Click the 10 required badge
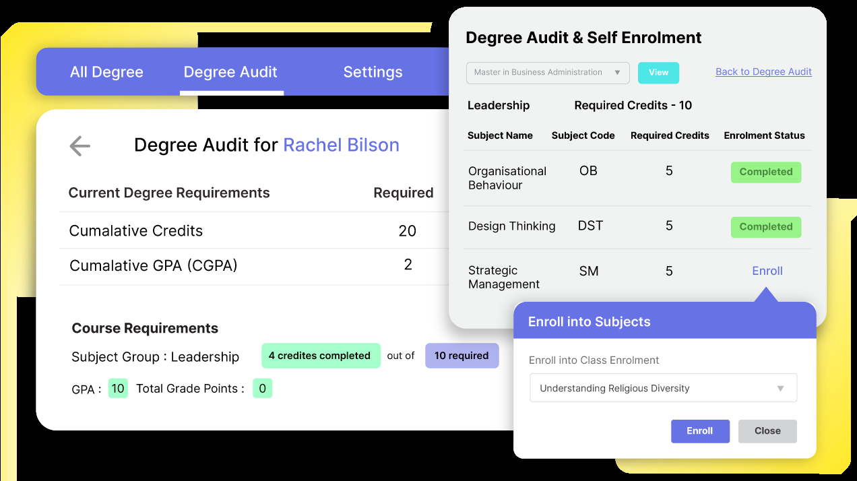 (462, 356)
